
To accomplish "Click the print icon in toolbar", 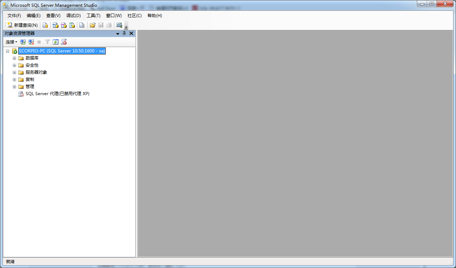I will (x=109, y=25).
